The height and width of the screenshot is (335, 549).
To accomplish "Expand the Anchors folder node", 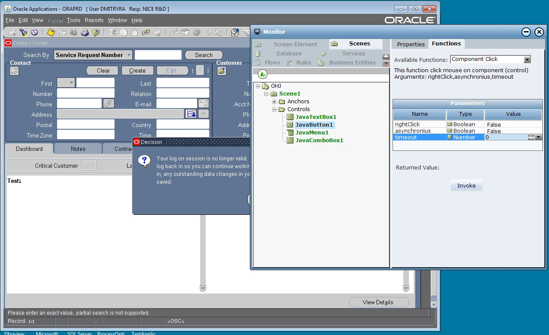I will 274,102.
